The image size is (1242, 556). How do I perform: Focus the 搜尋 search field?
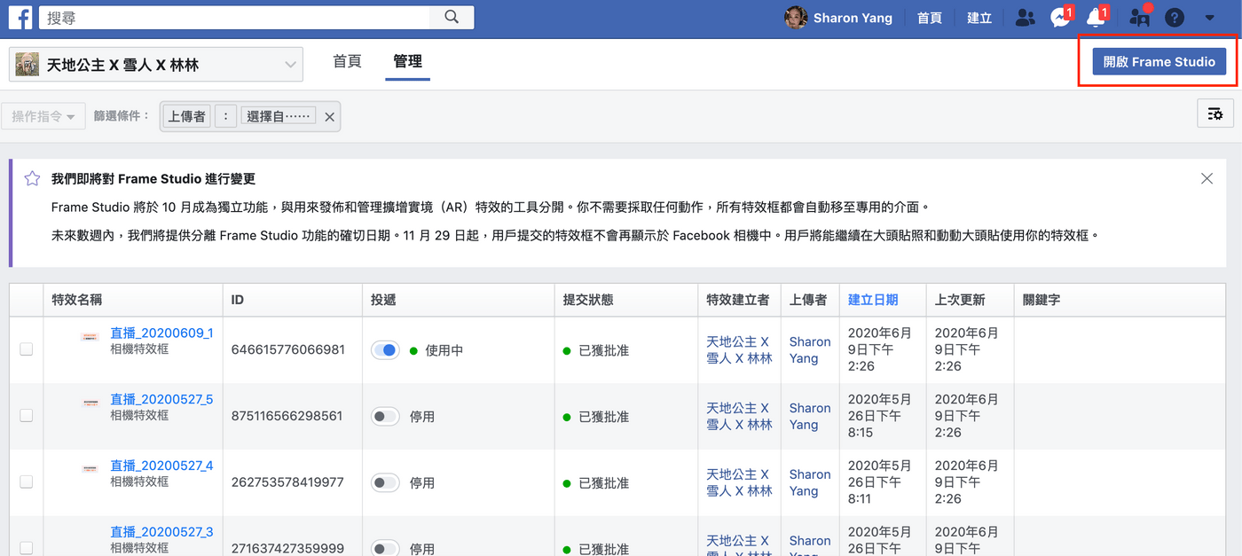[236, 18]
